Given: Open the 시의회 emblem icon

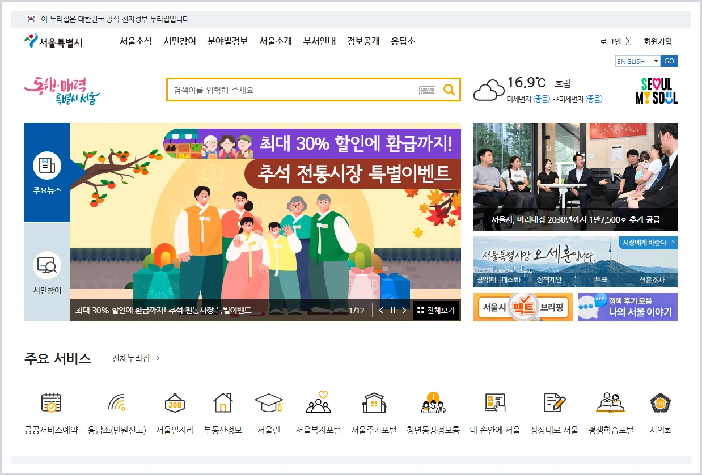Looking at the screenshot, I should 661,402.
